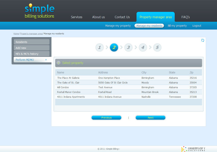
Task: Click the arrow on Perform MI/MO item
Action: (46, 60)
